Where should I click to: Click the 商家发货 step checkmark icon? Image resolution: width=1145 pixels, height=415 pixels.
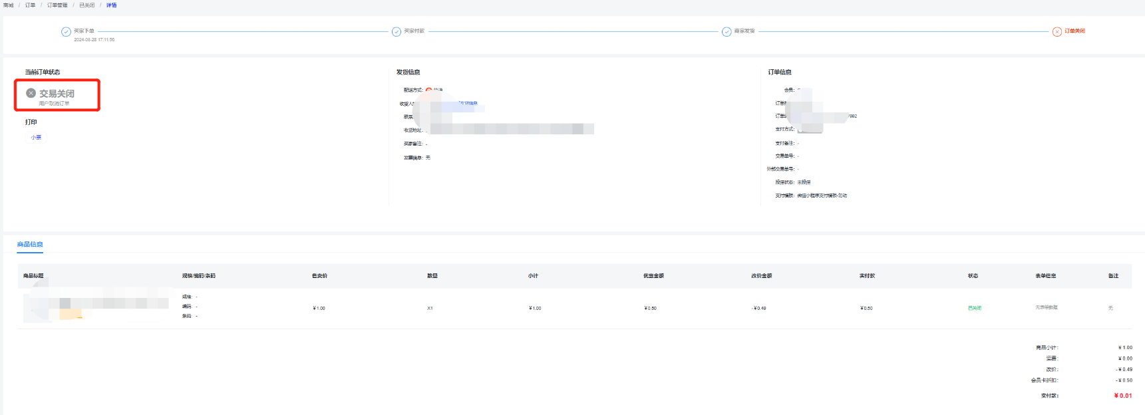tap(727, 31)
